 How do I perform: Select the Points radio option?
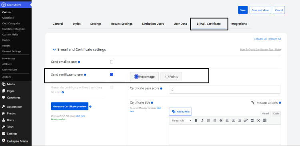171,76
